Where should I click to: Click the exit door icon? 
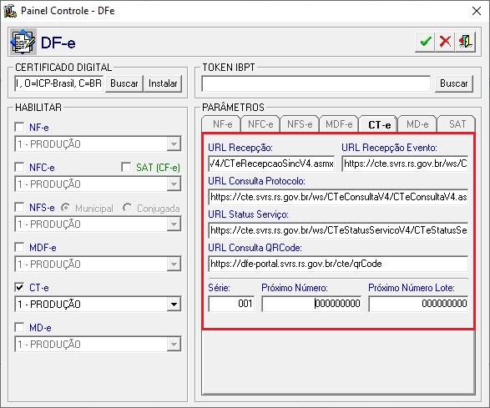(x=465, y=42)
